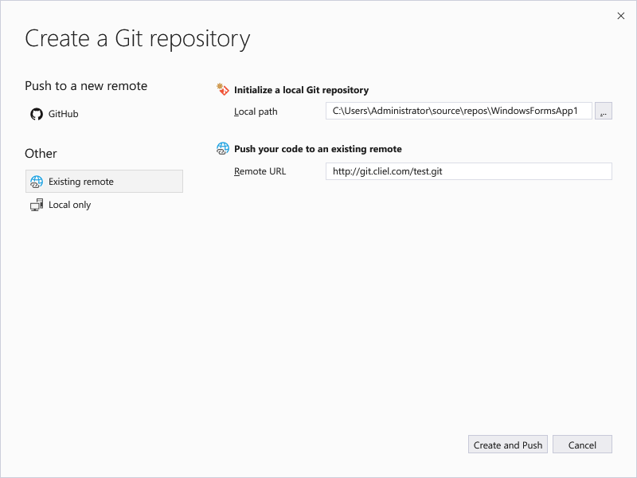The image size is (637, 478).
Task: Click Create and Push button
Action: (x=508, y=445)
